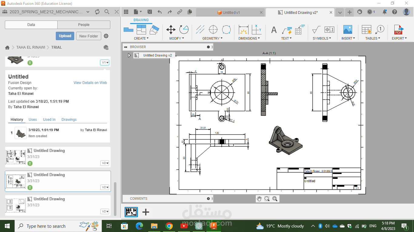Click the Balloon tool in Tables
Viewport: 414px width, 232px height.
[x=379, y=30]
